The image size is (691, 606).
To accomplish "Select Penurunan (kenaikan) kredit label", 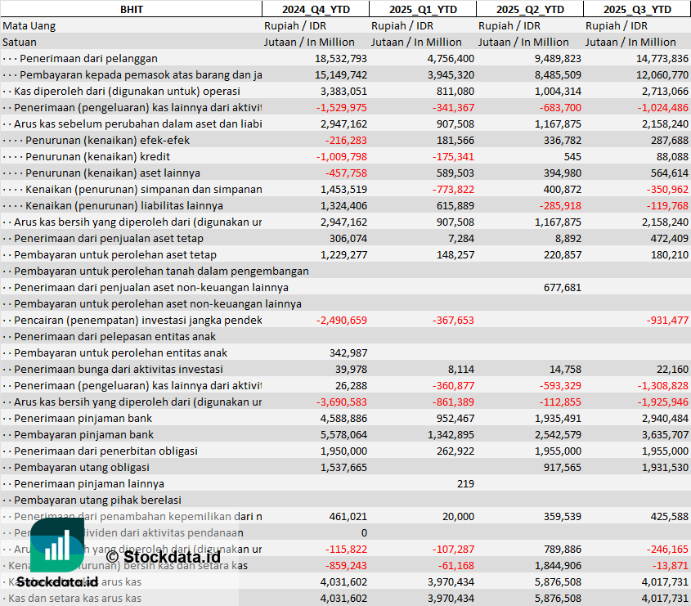I will click(x=97, y=156).
